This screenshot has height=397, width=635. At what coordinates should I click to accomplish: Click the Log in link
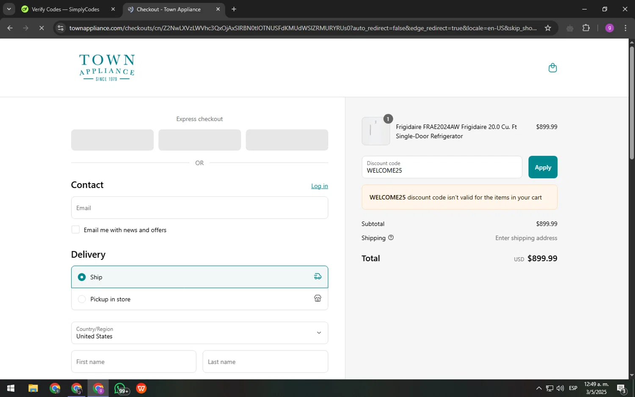[x=320, y=186]
